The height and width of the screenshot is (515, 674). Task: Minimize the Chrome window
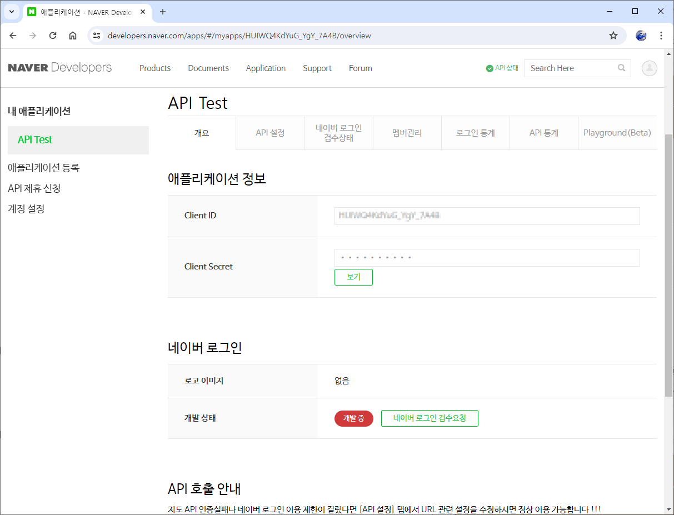click(x=610, y=11)
